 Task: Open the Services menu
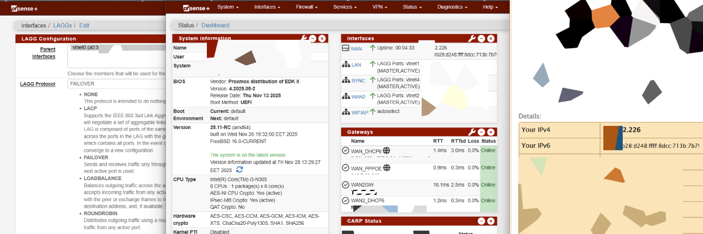pos(345,7)
